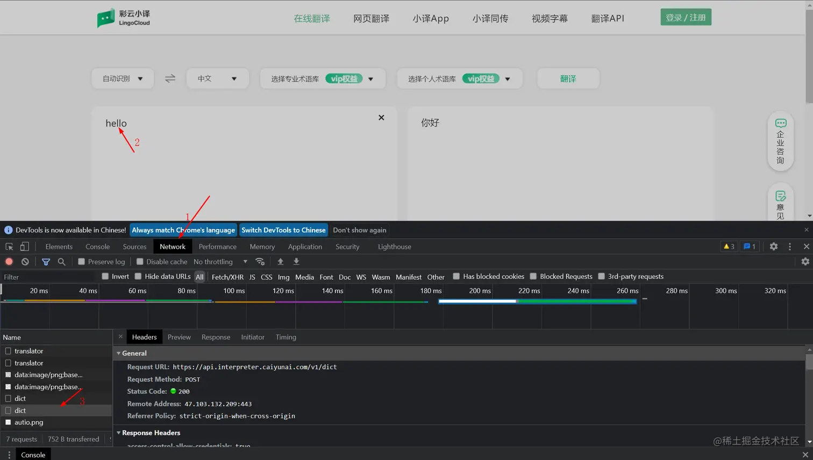Image resolution: width=813 pixels, height=460 pixels.
Task: Open 网页翻译 navigation link
Action: 371,18
